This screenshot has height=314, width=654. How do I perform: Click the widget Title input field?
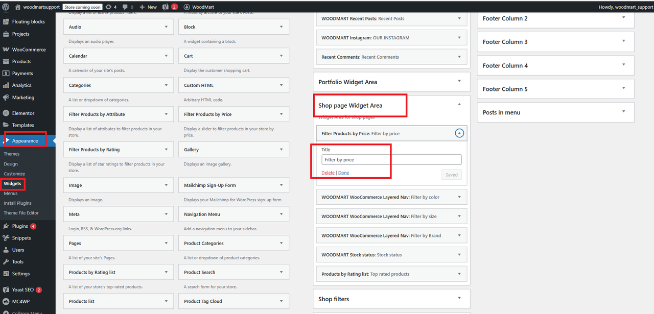coord(391,160)
